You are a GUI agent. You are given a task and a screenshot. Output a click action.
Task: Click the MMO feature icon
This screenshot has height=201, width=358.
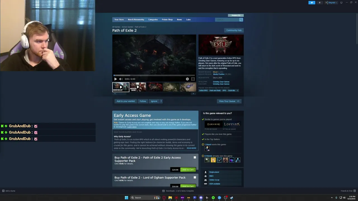coord(206,176)
